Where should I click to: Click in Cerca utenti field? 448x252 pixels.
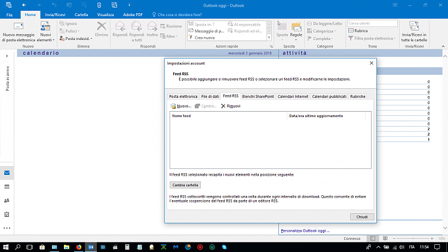coord(372,23)
